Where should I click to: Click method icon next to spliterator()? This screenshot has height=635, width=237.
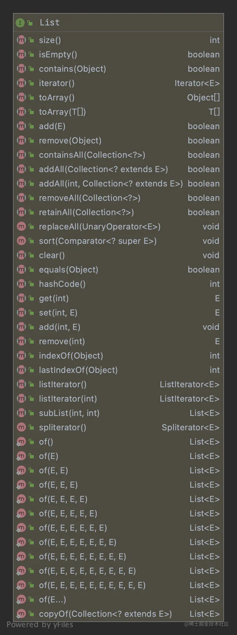(x=21, y=427)
